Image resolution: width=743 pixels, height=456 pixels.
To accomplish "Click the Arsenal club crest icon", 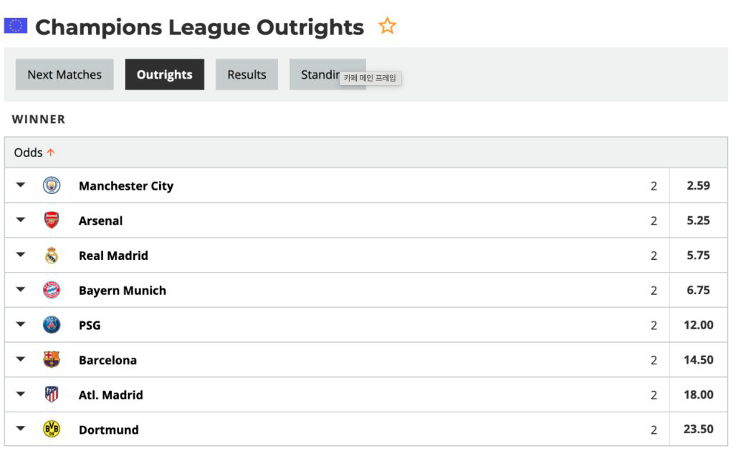I will (52, 220).
